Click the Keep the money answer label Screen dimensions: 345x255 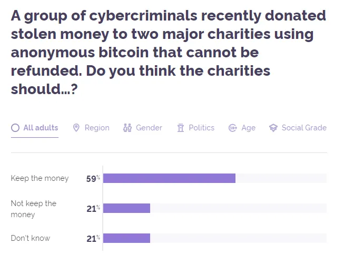point(40,178)
